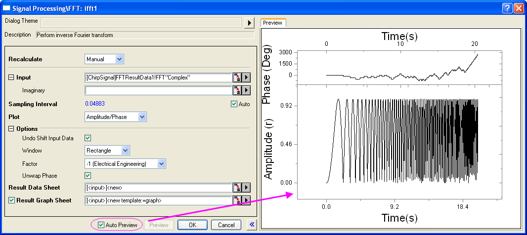Open the arrow menu beside Imaginary field
This screenshot has width=527, height=235.
coord(246,90)
